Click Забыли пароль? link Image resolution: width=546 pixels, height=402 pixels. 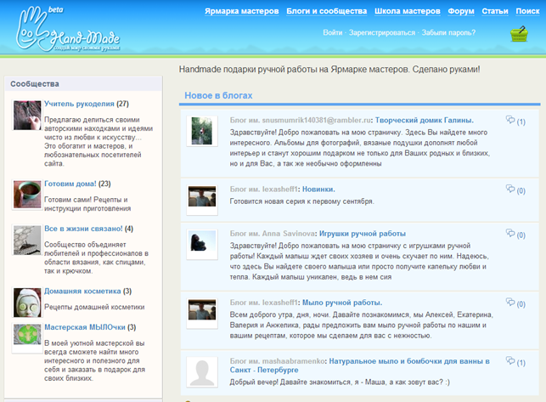coord(448,33)
